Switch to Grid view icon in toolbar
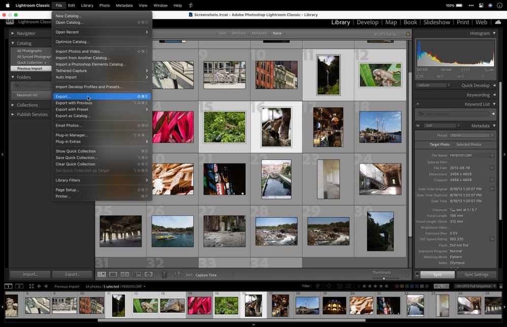 tap(101, 274)
